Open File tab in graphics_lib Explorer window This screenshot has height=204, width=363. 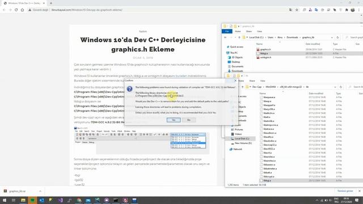(227, 31)
